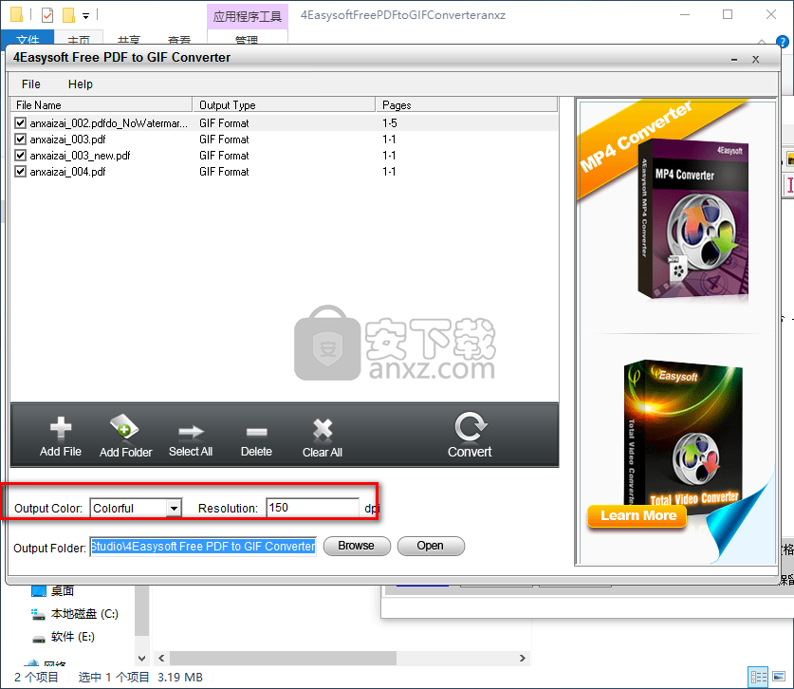The width and height of the screenshot is (794, 689).
Task: Click the Output Folder path field
Action: [203, 547]
